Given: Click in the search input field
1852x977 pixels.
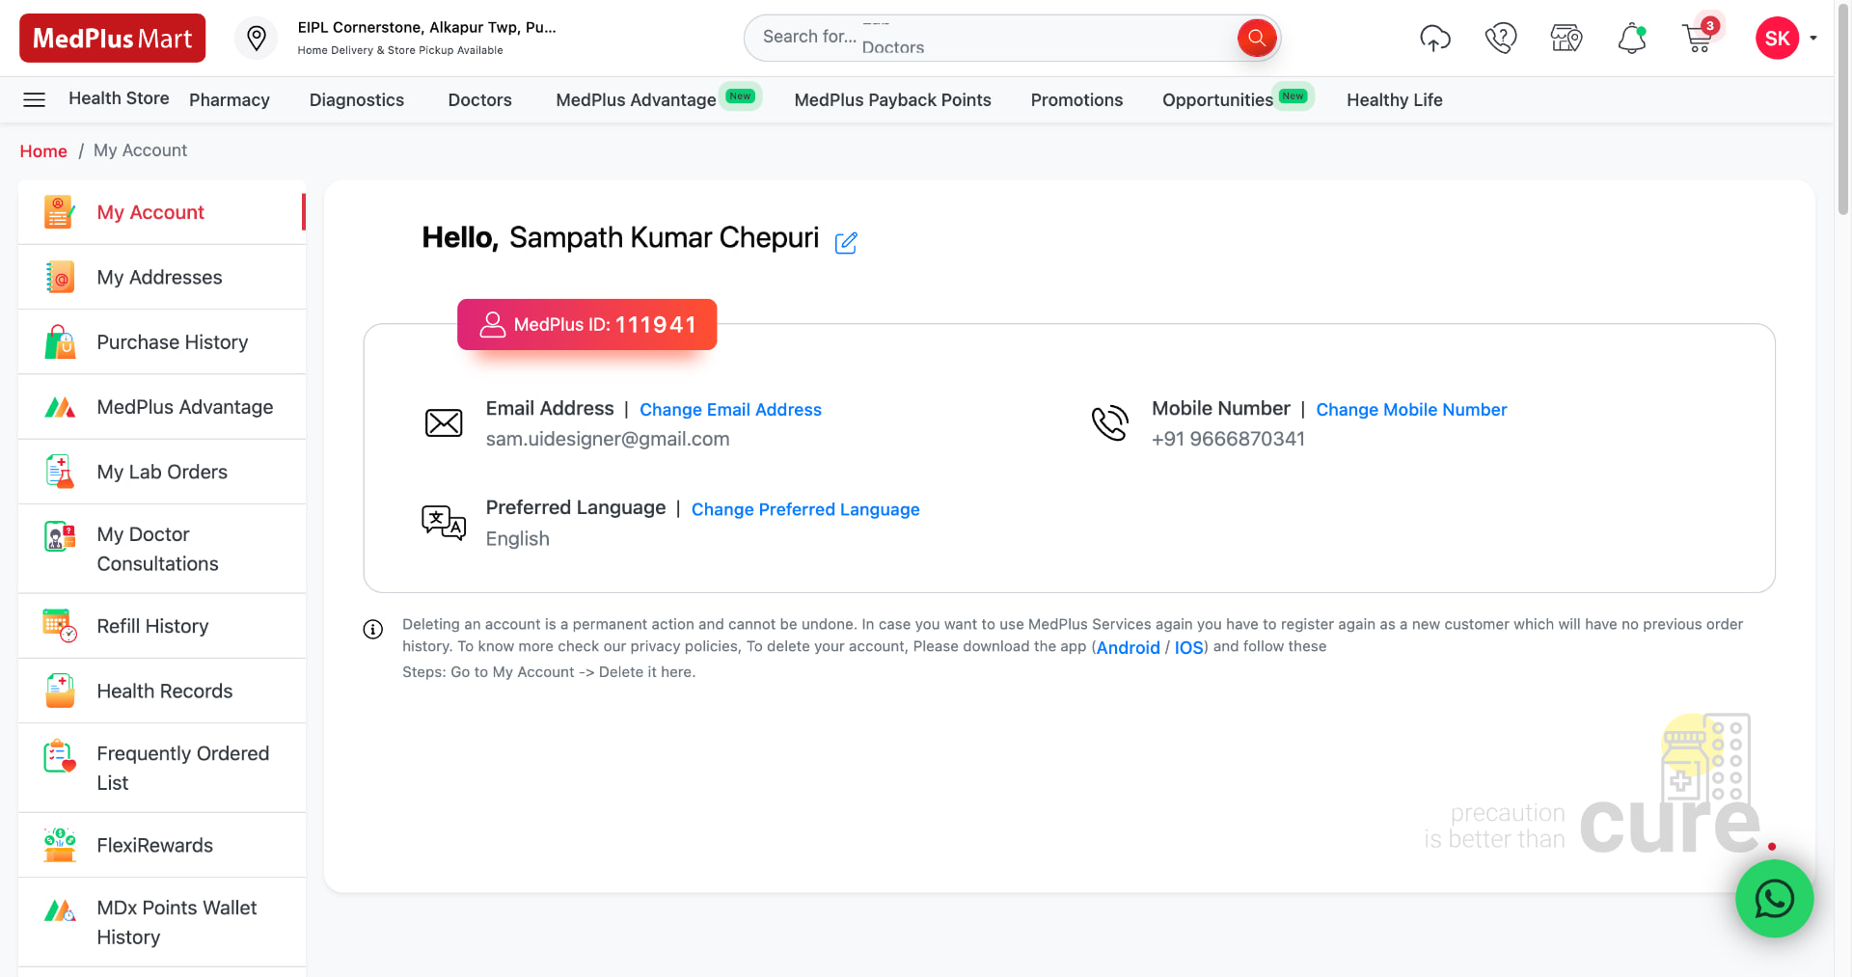Looking at the screenshot, I should [x=994, y=38].
